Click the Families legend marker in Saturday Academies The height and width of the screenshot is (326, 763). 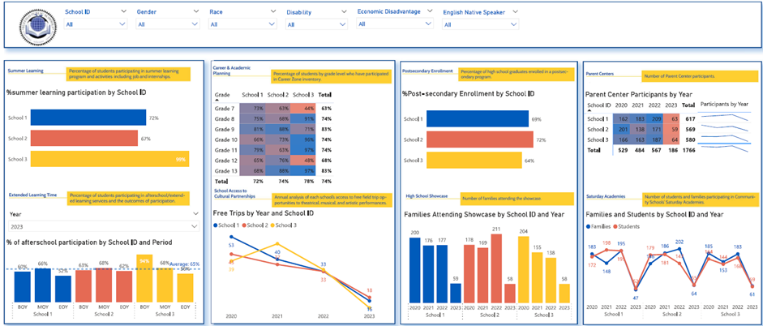pos(588,226)
